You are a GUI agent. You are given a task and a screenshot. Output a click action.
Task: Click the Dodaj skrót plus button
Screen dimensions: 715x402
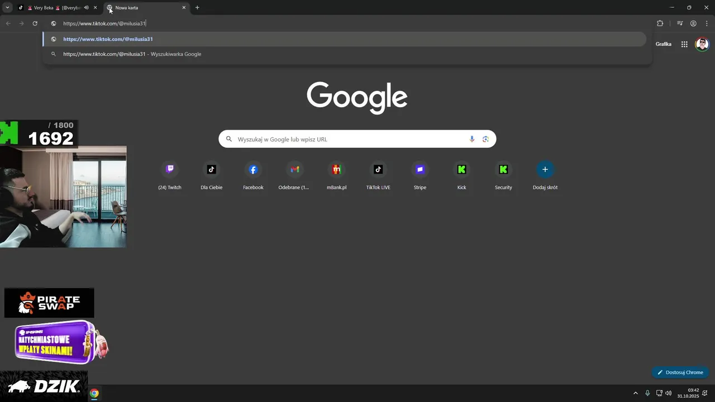pos(545,169)
